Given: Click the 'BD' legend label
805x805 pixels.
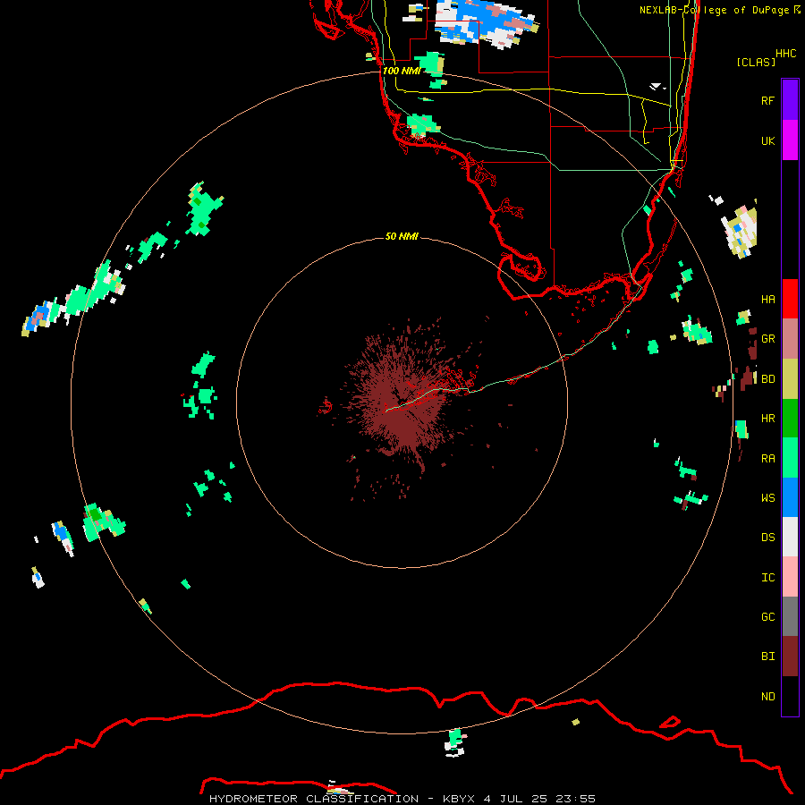Looking at the screenshot, I should pos(767,379).
